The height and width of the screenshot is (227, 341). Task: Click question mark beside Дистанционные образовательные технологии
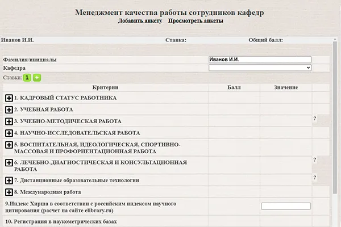click(x=314, y=178)
